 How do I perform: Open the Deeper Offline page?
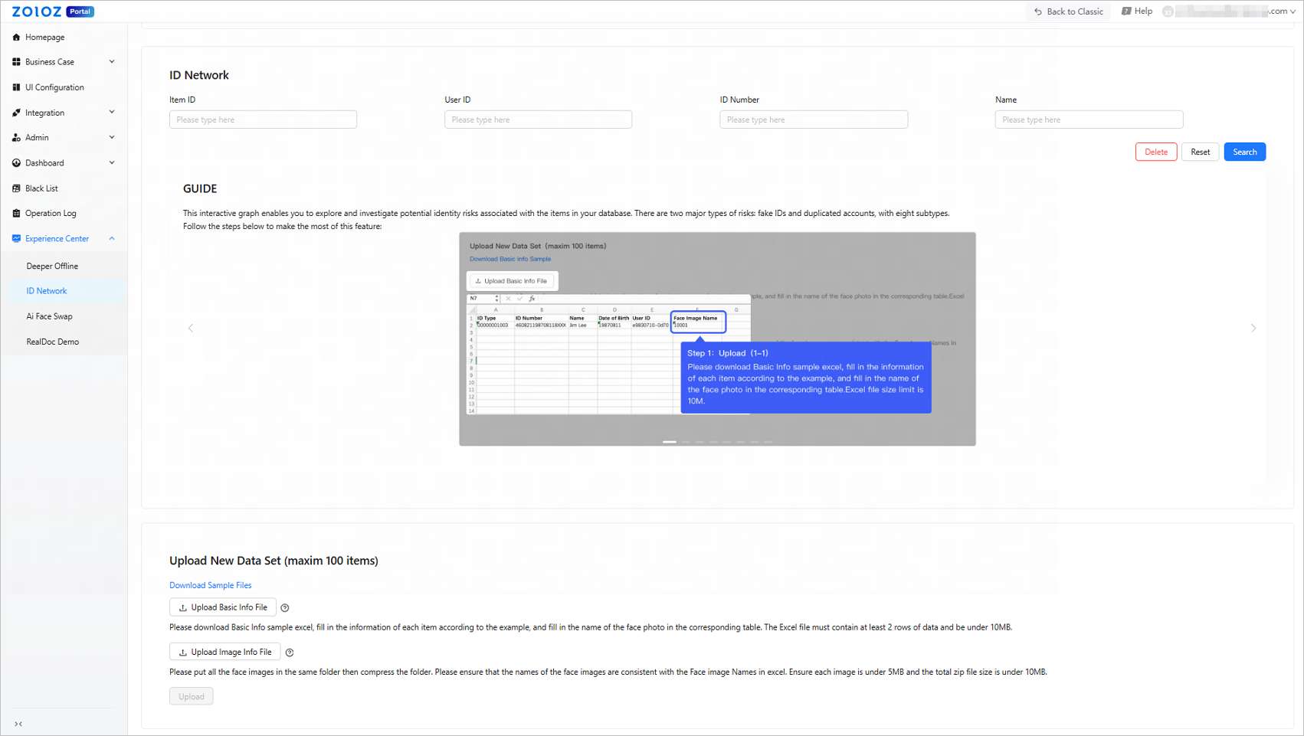tap(52, 267)
